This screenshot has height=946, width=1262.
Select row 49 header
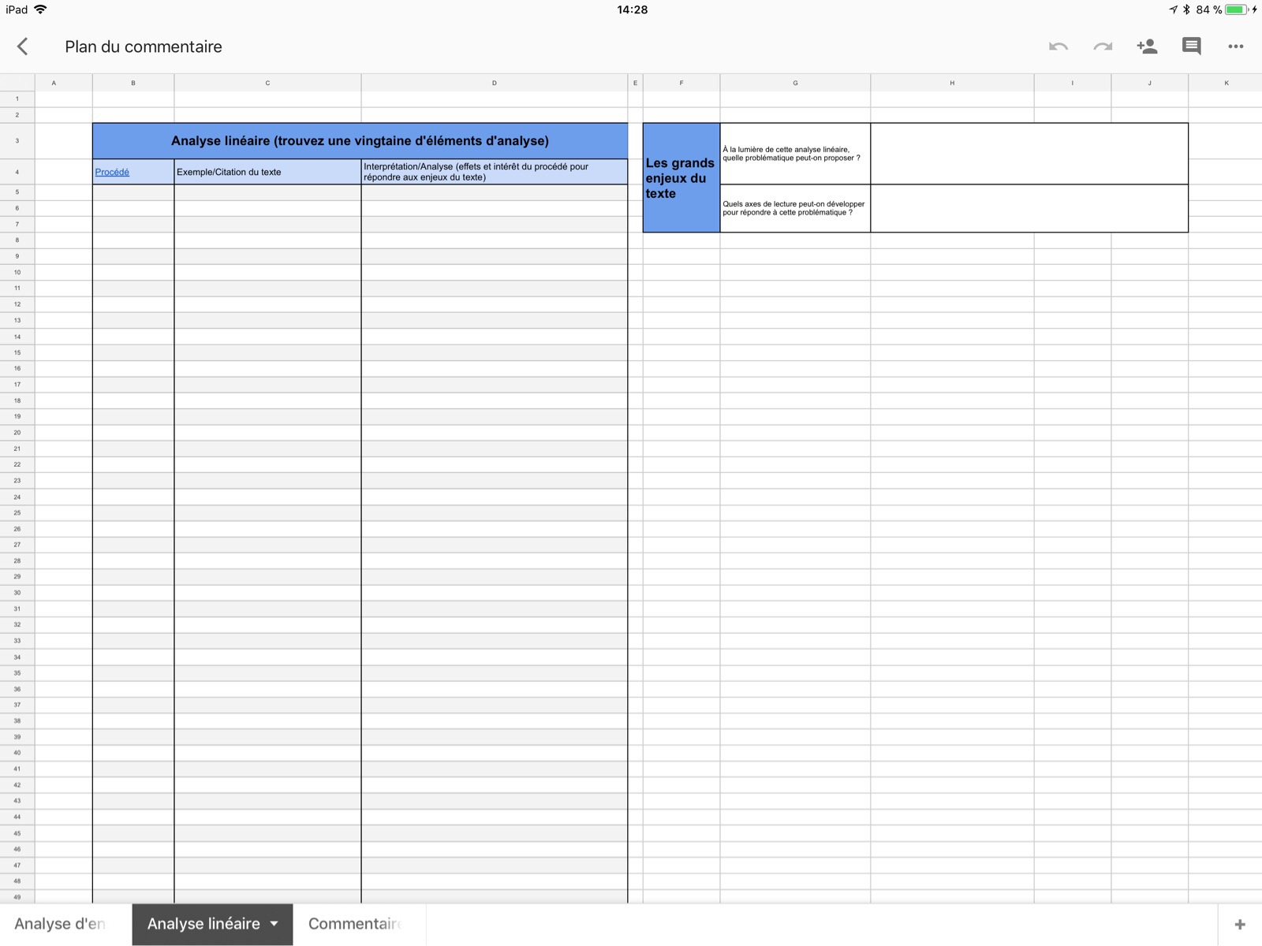[17, 897]
